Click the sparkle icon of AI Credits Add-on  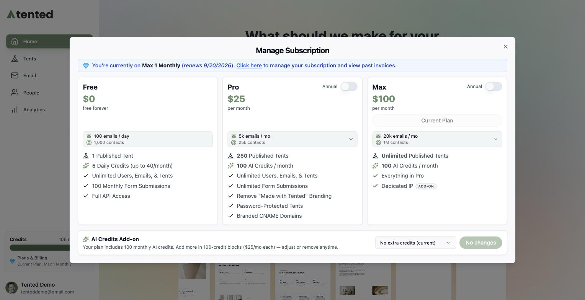click(86, 239)
